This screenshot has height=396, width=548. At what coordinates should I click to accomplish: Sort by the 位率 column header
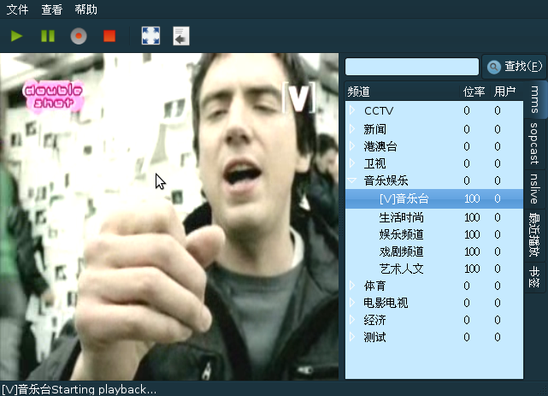coord(474,92)
